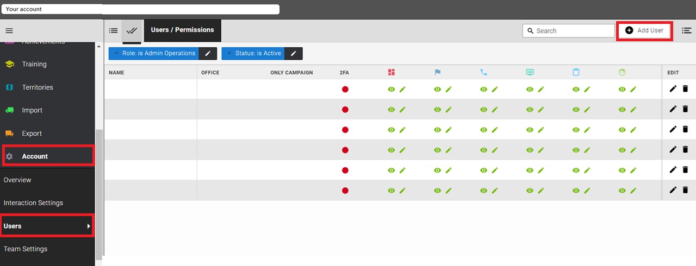Edit the Status: is Active filter pencil
The width and height of the screenshot is (696, 266).
[294, 53]
